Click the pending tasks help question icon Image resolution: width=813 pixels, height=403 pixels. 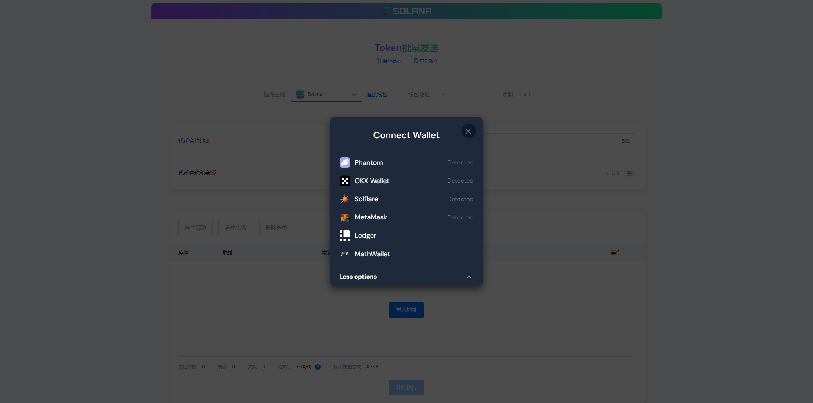coord(318,367)
